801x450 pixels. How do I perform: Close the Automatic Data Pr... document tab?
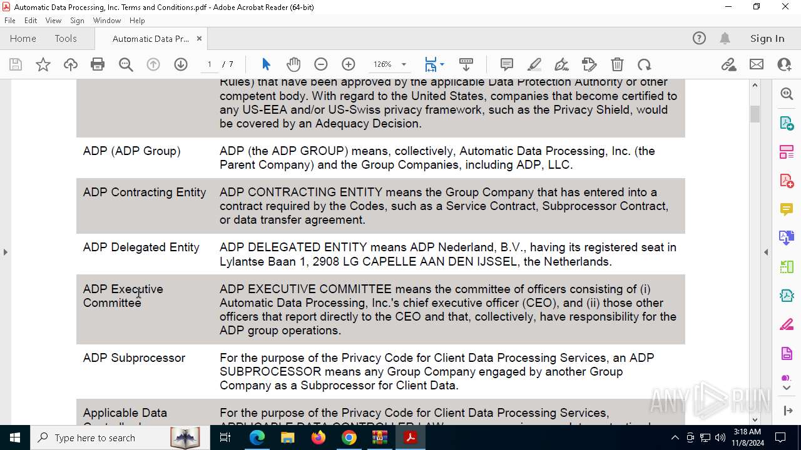(199, 38)
